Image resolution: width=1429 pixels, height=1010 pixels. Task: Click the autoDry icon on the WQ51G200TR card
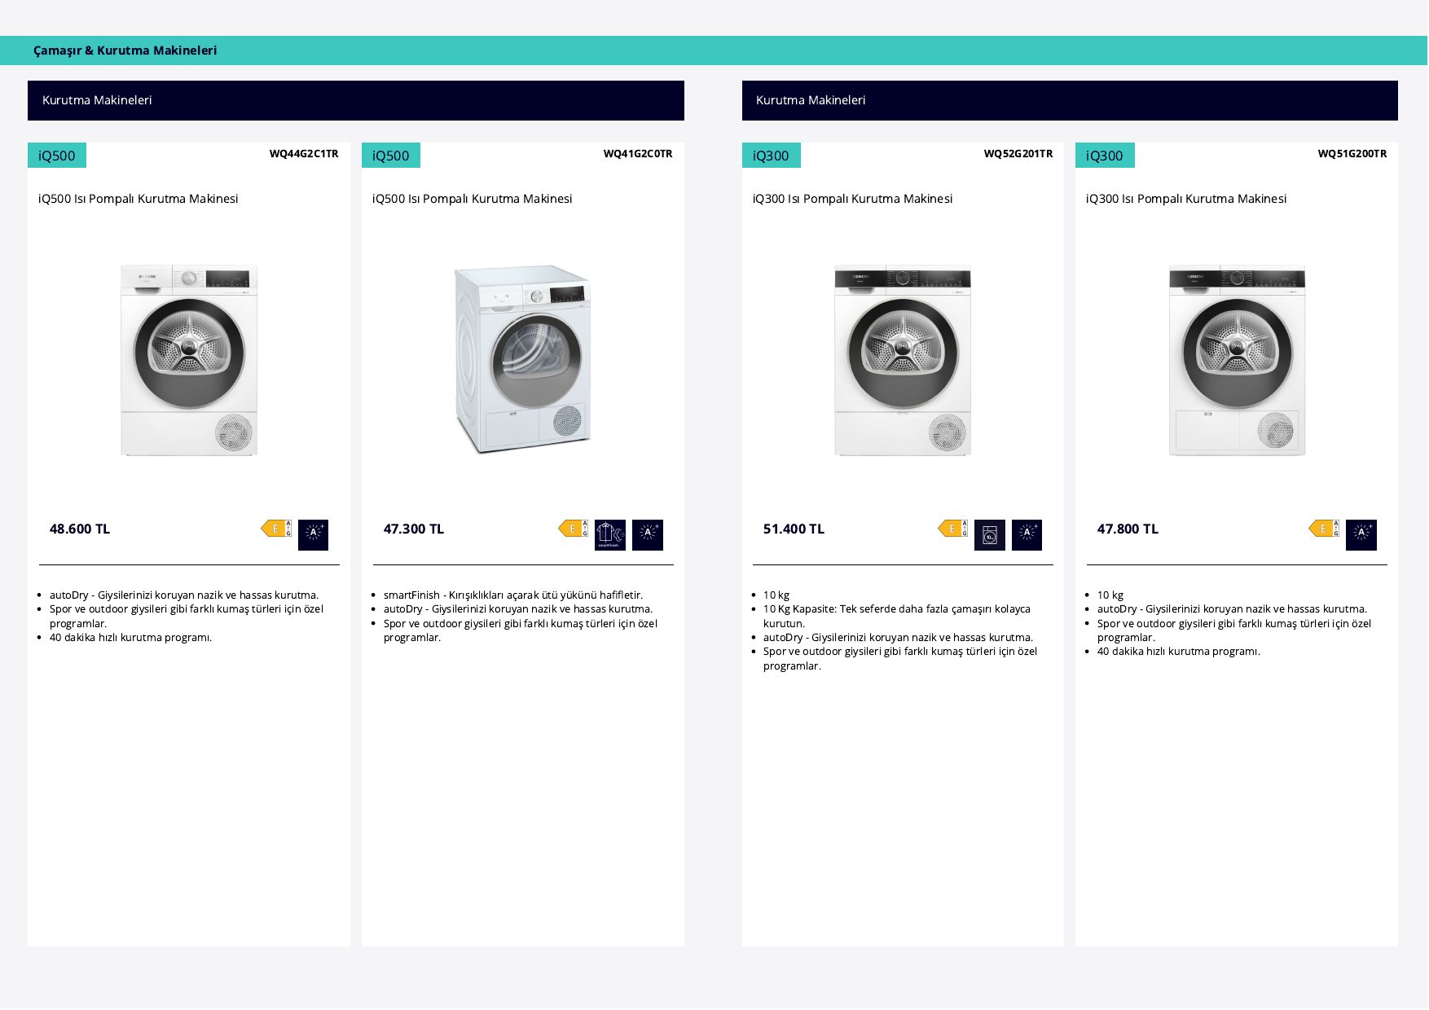point(1361,535)
